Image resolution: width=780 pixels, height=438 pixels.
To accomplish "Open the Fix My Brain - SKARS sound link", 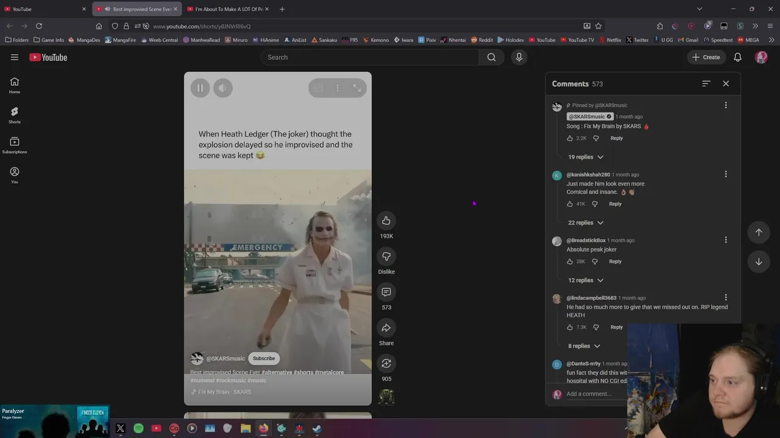I will [221, 392].
